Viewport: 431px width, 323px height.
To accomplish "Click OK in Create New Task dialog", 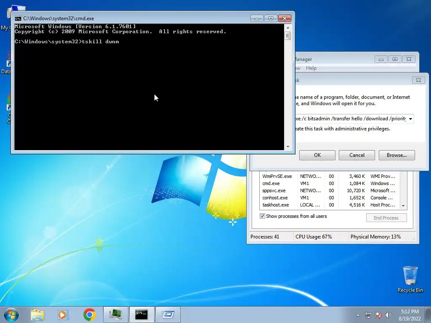I will (x=317, y=155).
